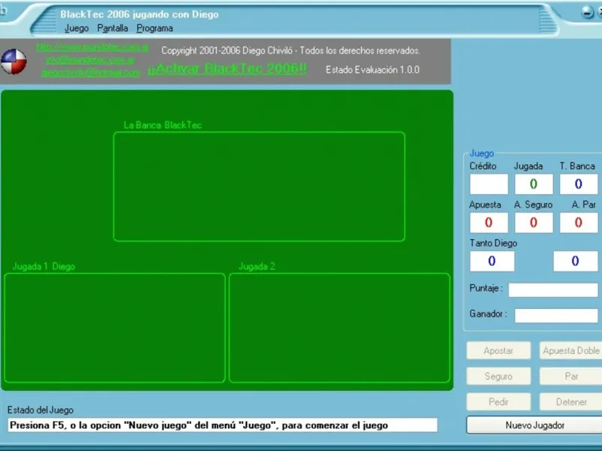
Task: Click the BlackTec globe logo icon
Action: tap(14, 62)
